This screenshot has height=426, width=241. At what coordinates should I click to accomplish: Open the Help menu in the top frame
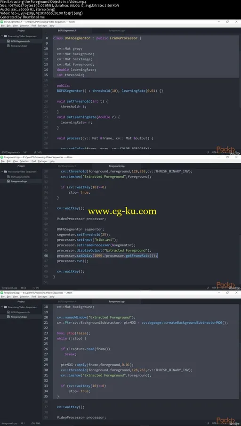52,25
